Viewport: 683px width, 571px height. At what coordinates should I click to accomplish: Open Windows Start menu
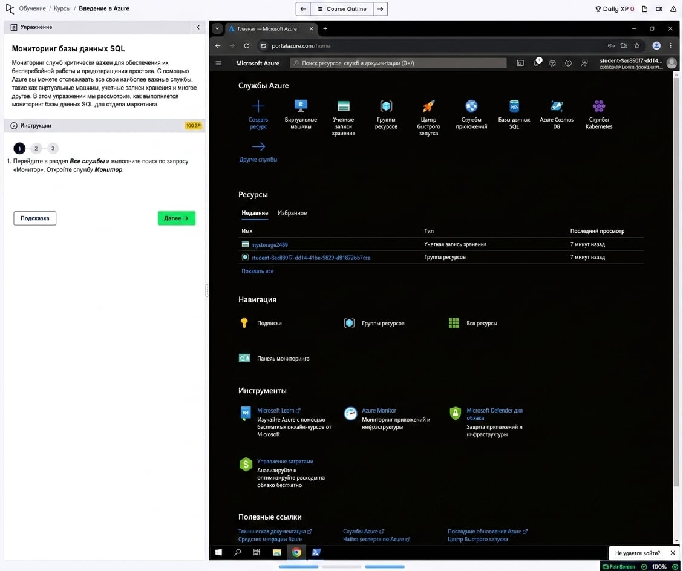tap(218, 552)
